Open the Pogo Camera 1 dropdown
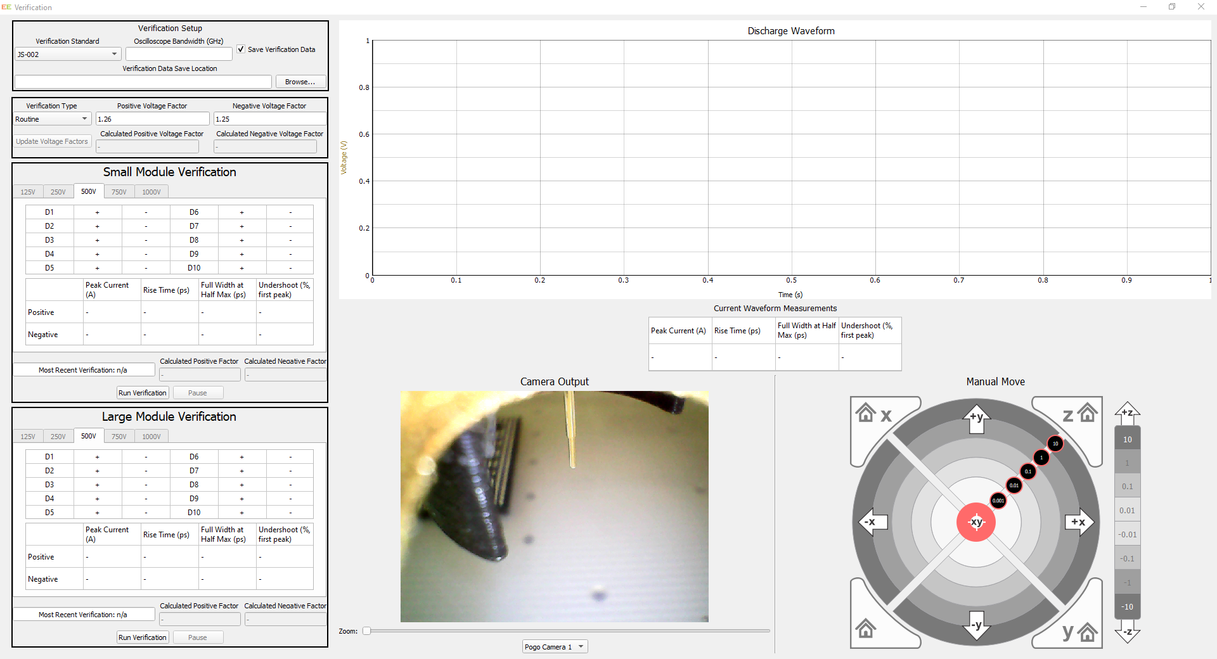The image size is (1217, 659). pos(555,647)
